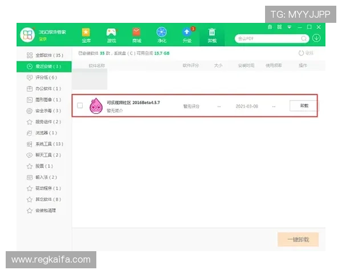Select 评分低 (6) in the sidebar
Viewport: 342px width, 274px height.
click(x=44, y=78)
